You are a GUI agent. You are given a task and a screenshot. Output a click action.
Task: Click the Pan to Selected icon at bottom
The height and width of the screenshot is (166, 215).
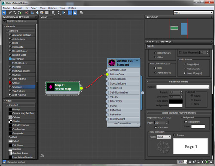[x=211, y=162]
